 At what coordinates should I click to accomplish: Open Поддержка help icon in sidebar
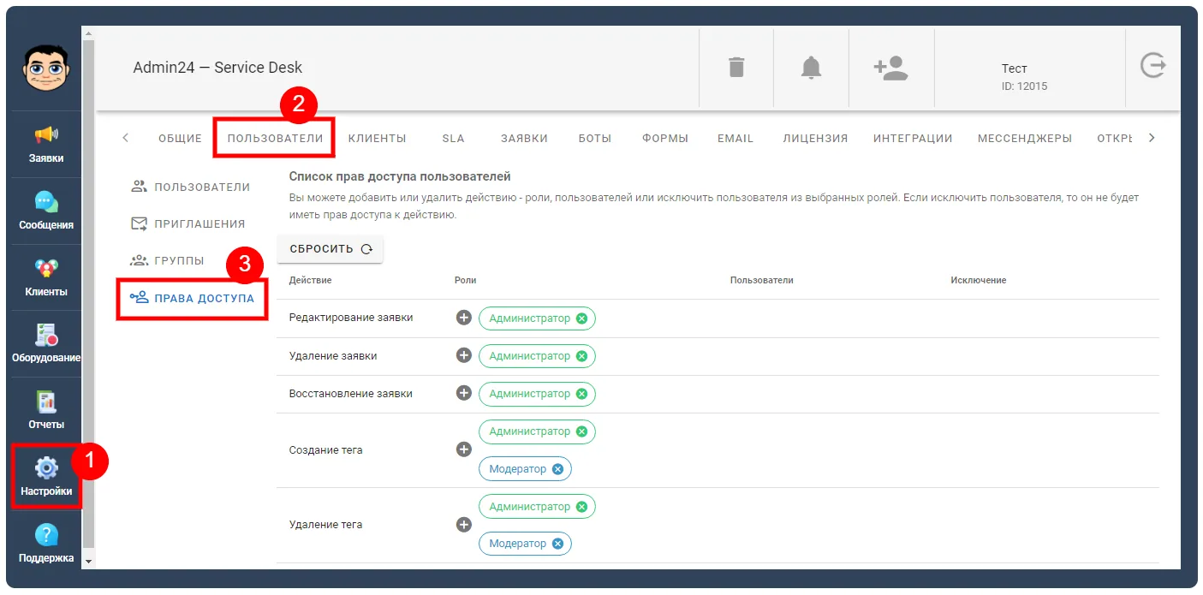click(46, 544)
